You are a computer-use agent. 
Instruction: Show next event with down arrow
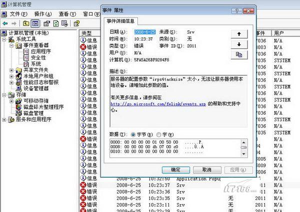239,44
